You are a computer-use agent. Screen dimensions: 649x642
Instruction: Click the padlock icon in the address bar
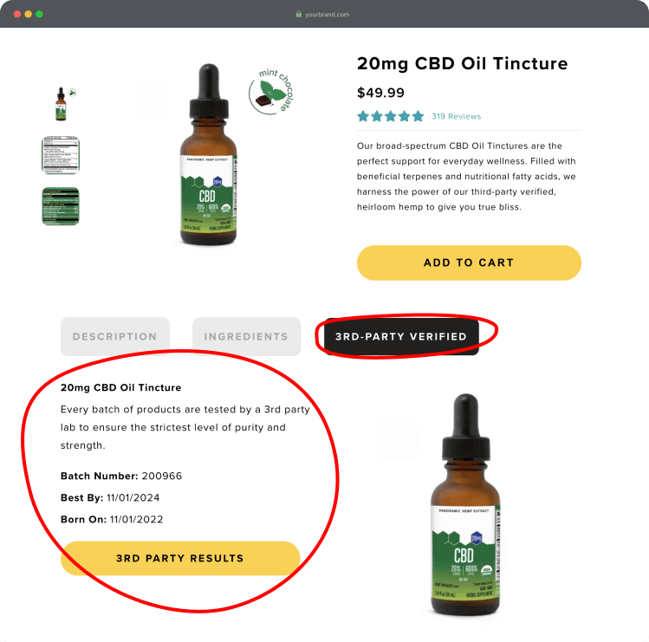pyautogui.click(x=298, y=14)
